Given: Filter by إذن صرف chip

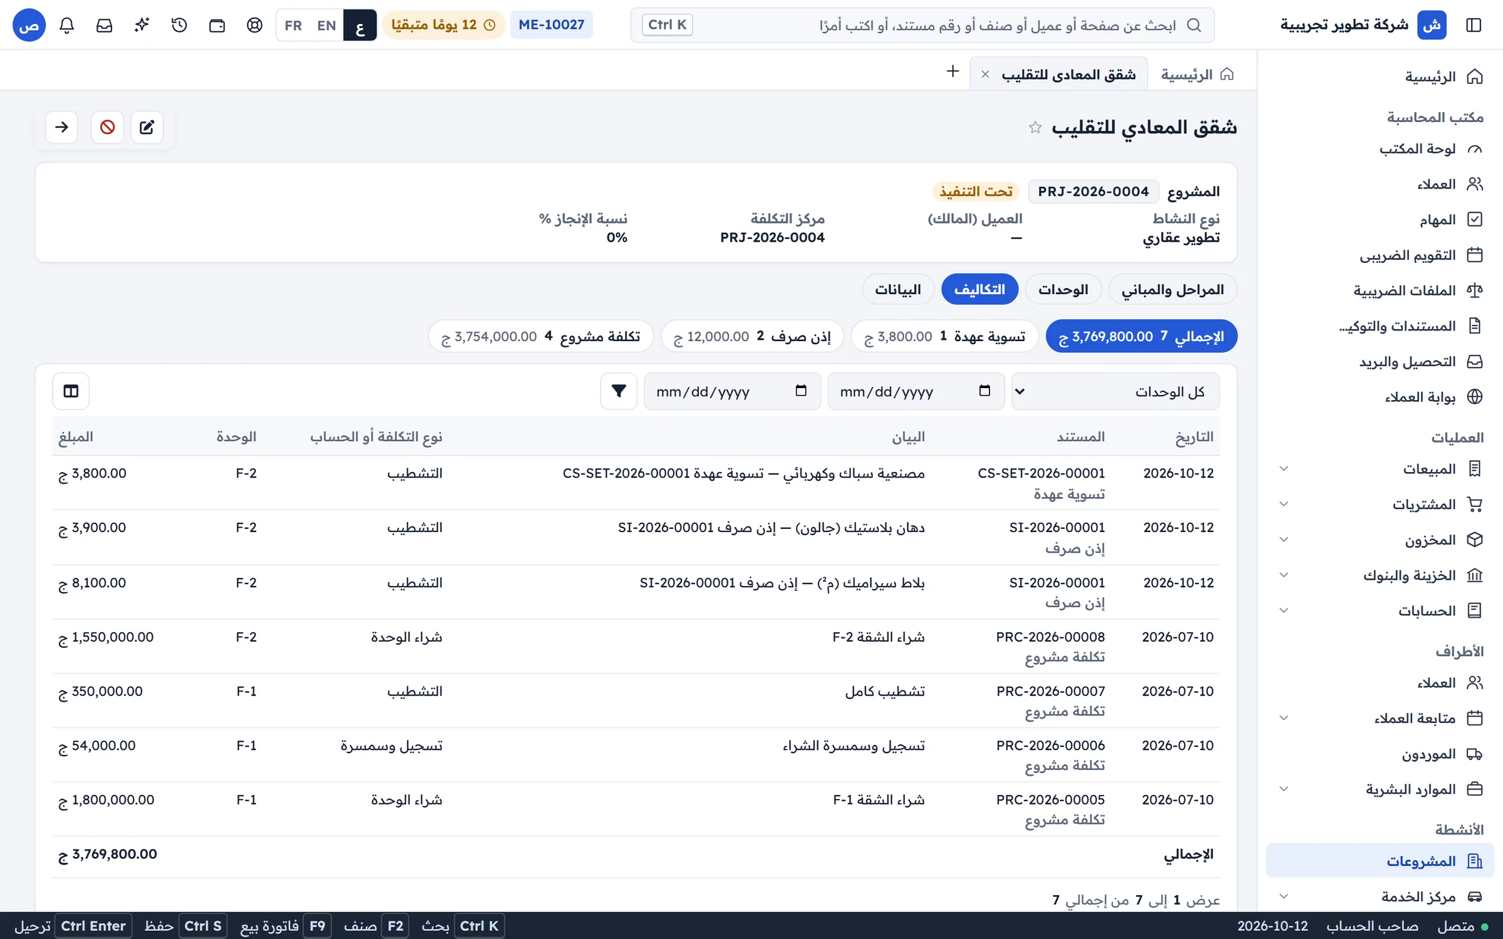Looking at the screenshot, I should [752, 336].
